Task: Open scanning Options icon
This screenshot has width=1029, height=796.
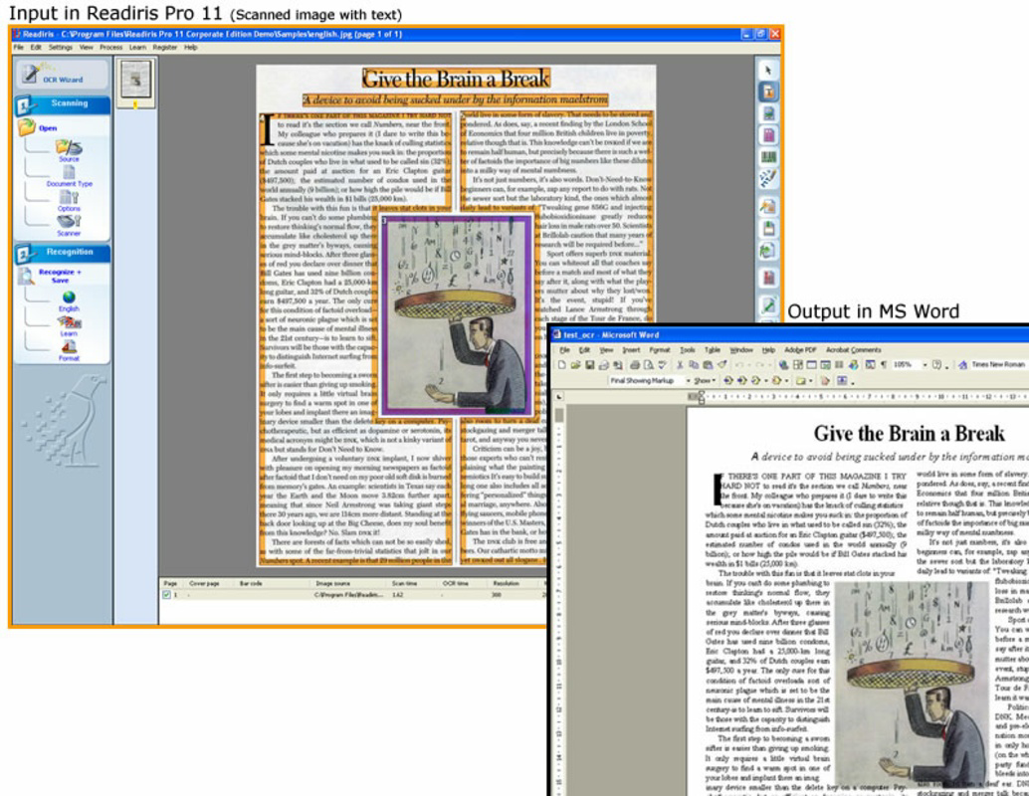Action: (x=69, y=199)
